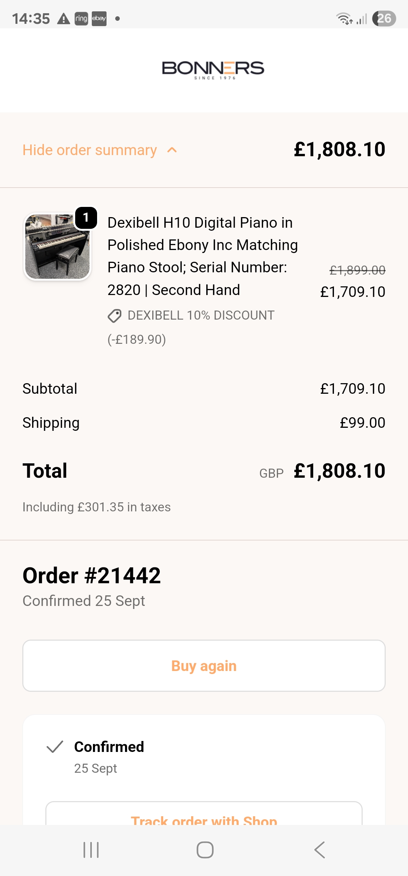Tap the Android back arrow
408x876 pixels.
[320, 850]
